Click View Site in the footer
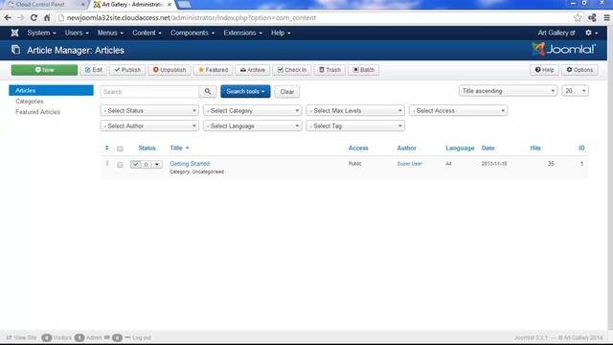 click(x=21, y=337)
